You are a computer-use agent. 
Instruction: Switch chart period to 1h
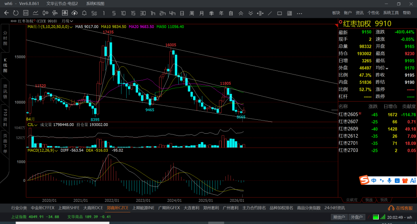(153, 13)
